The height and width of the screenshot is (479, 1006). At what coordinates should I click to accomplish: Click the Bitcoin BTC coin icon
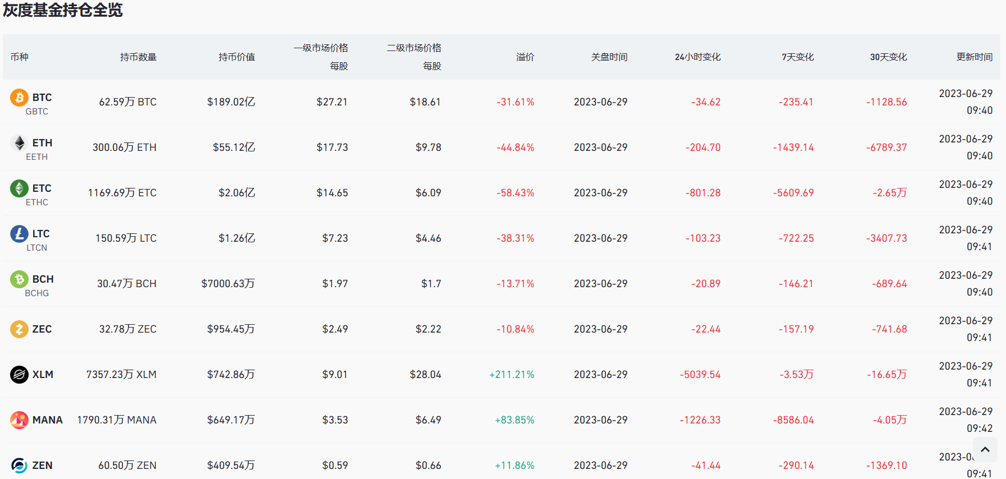(x=19, y=98)
